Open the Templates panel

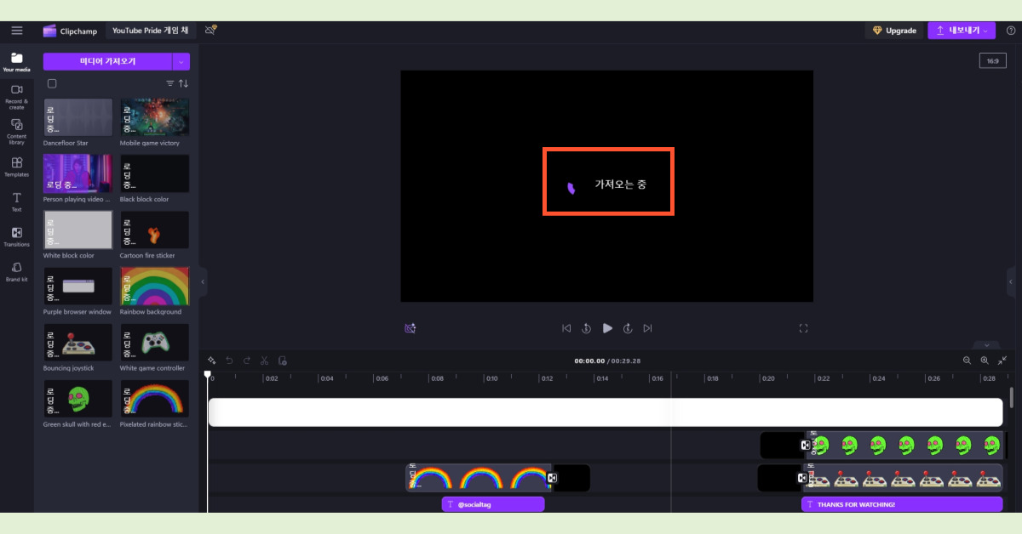pyautogui.click(x=16, y=166)
